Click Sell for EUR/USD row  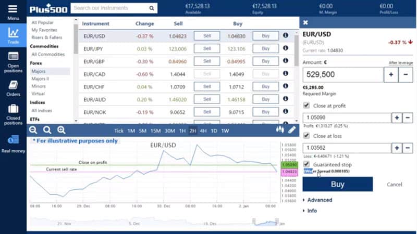[207, 36]
